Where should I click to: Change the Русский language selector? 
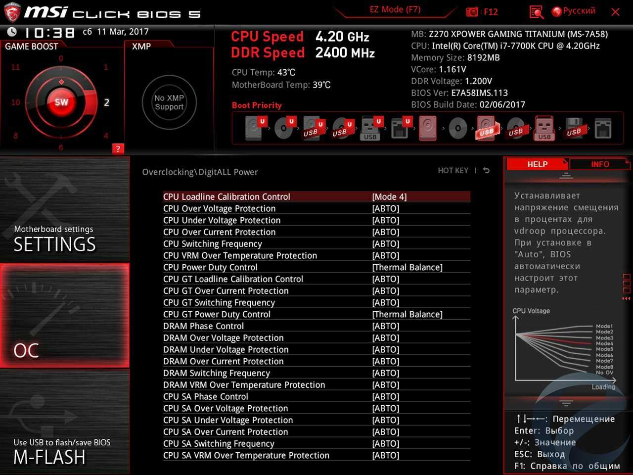pyautogui.click(x=574, y=11)
